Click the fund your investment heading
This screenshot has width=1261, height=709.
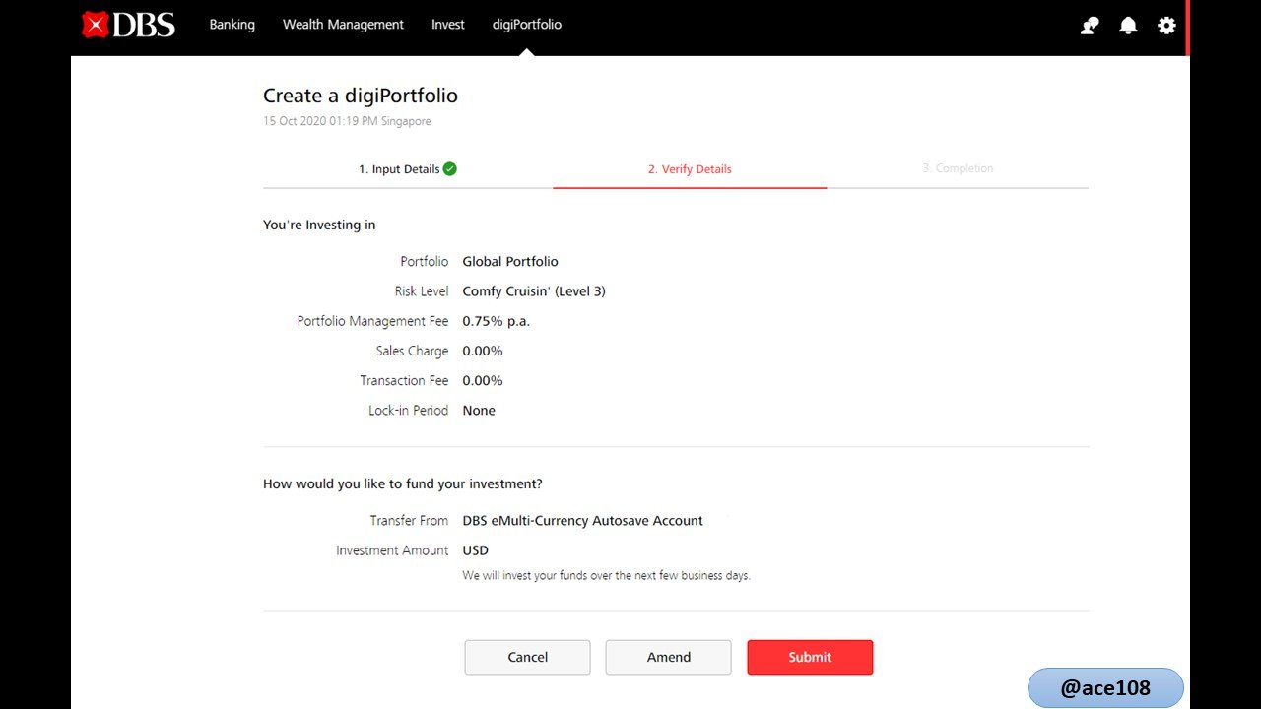[403, 483]
